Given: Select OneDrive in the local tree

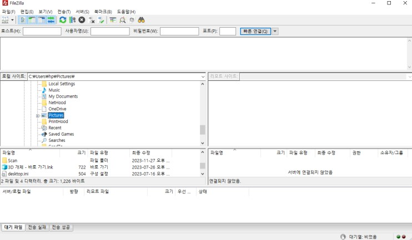Looking at the screenshot, I should click(57, 109).
